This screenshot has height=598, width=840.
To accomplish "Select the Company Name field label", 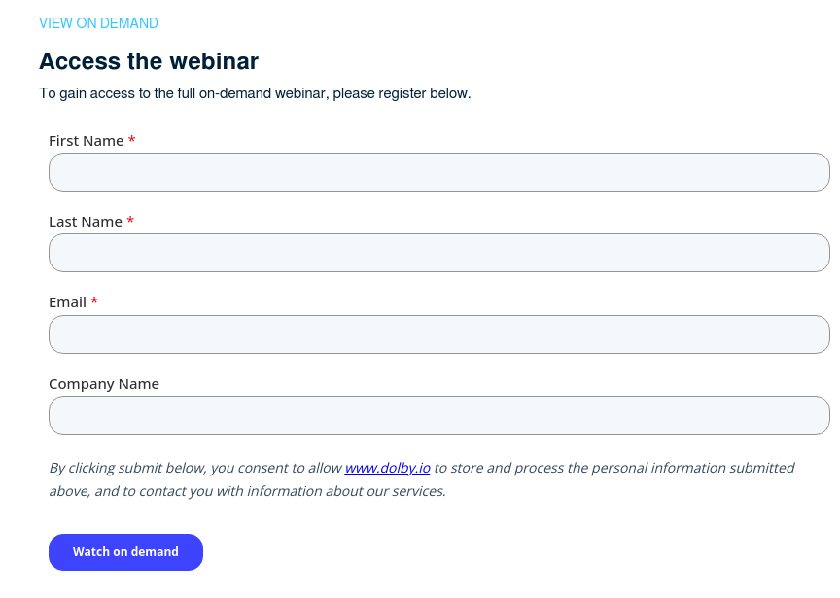I will (x=104, y=383).
